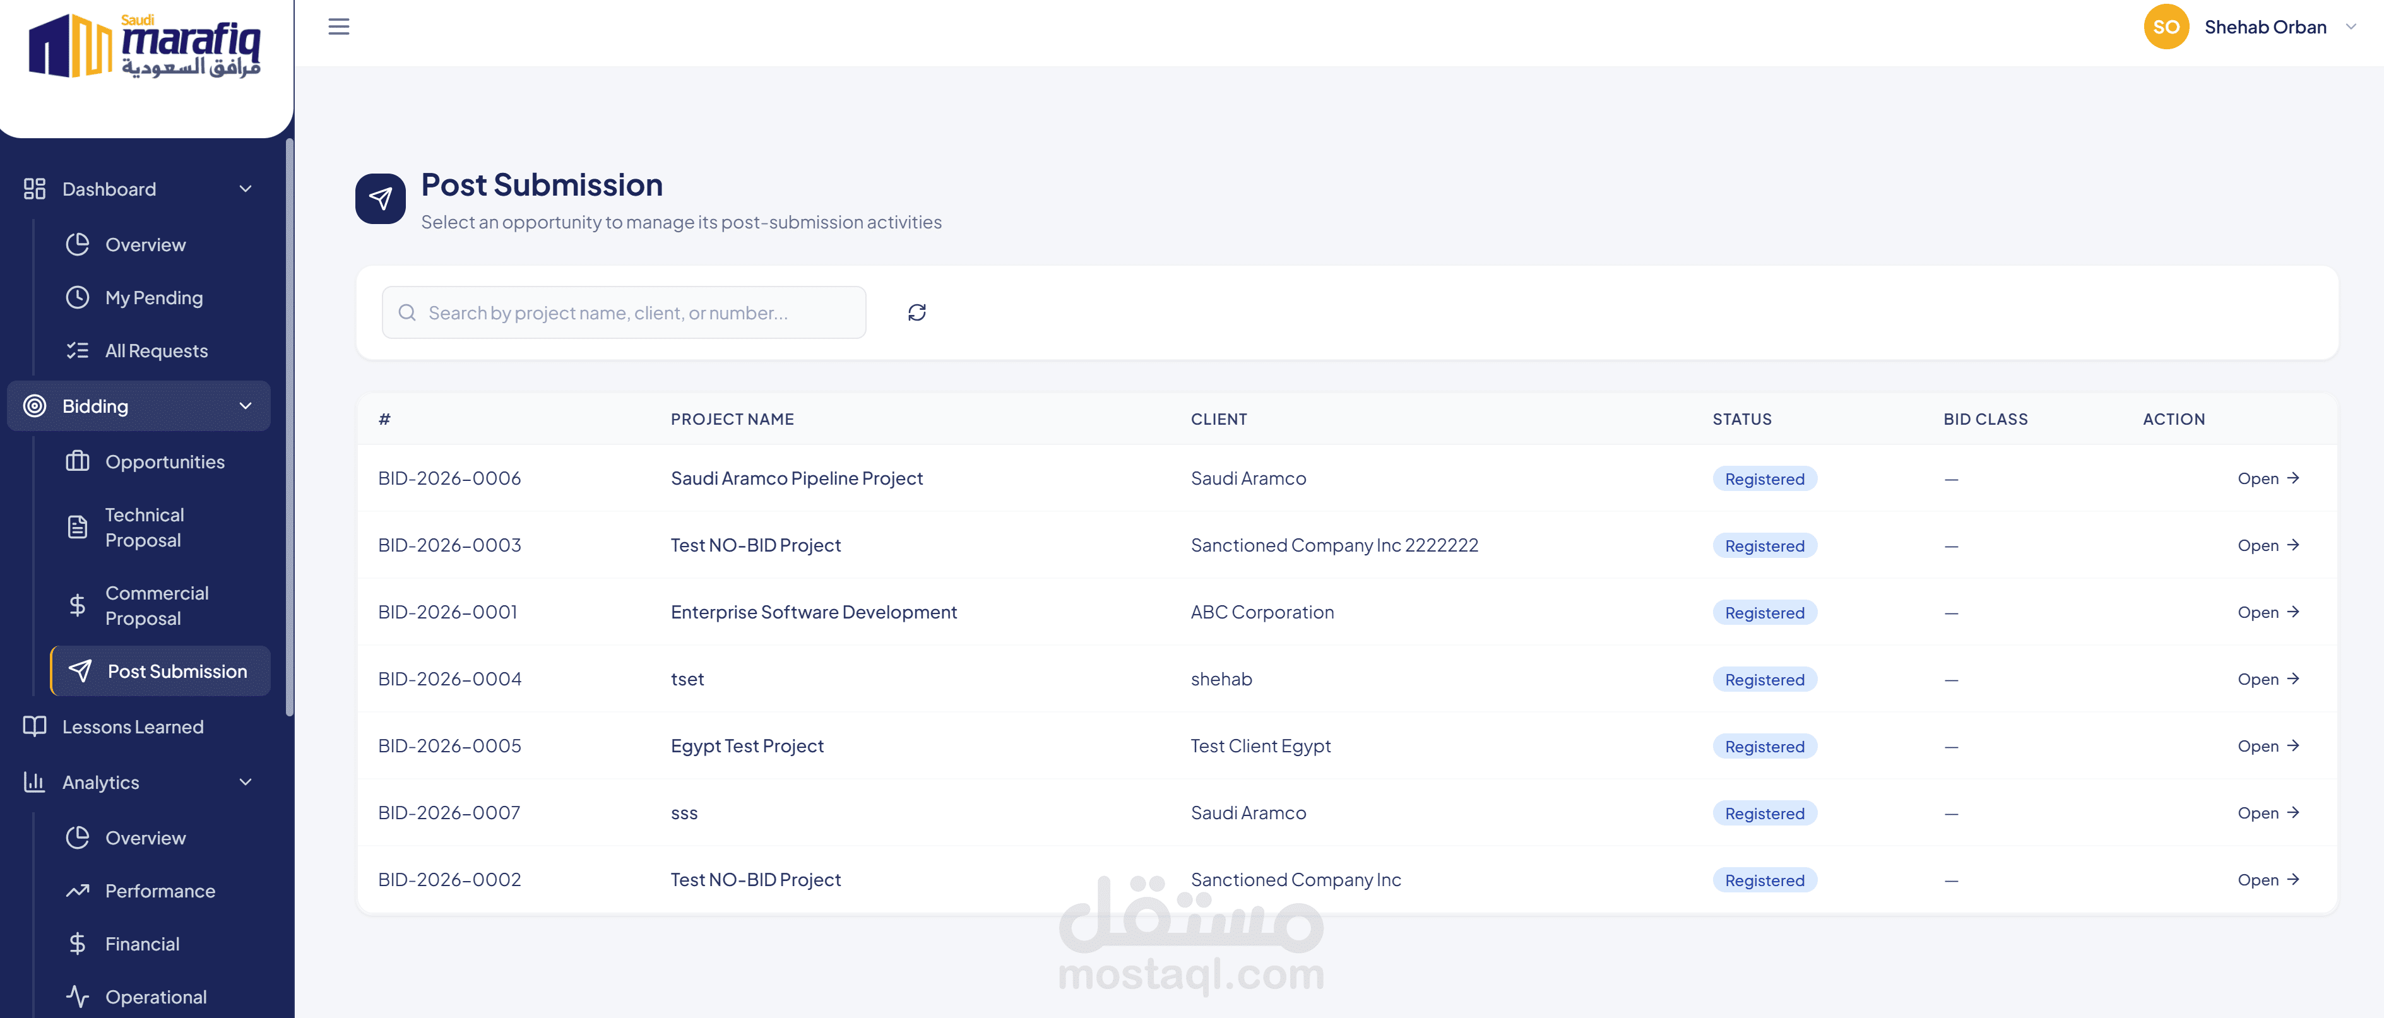Open the Shehab Orban user dropdown
Screen dimensions: 2384x1018
coord(2351,27)
